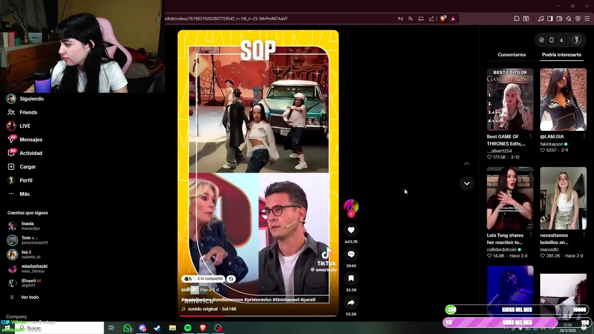Screen dimensions: 594x334
Task: Open the @I.AM.GIA video thumbnail
Action: (x=563, y=100)
